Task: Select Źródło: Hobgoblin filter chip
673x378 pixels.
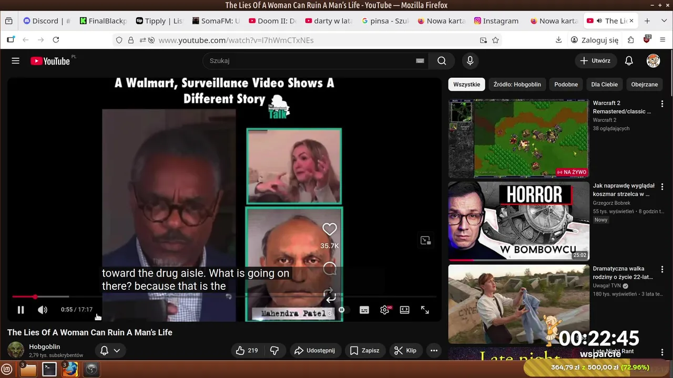Action: [x=517, y=85]
